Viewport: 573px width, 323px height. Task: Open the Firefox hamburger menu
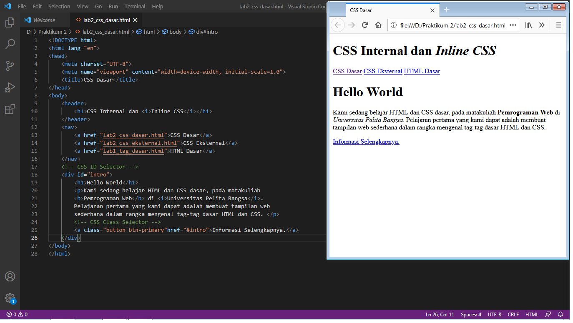(x=559, y=25)
